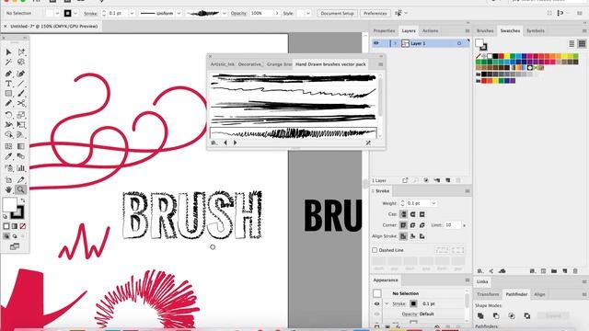
Task: Select the Gradient tool
Action: [21, 146]
